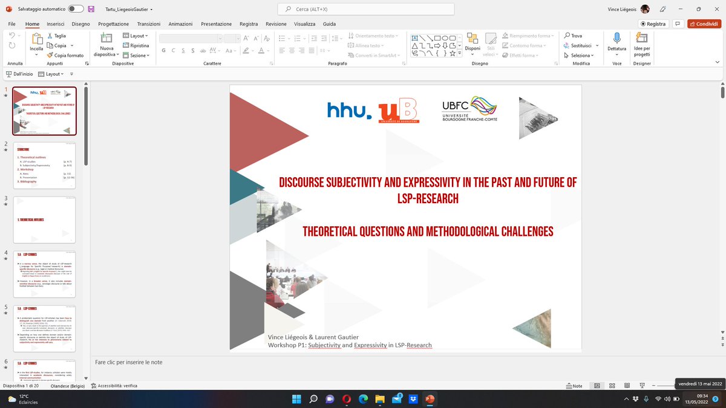726x408 pixels.
Task: Toggle italic C formatting button
Action: pos(174,50)
